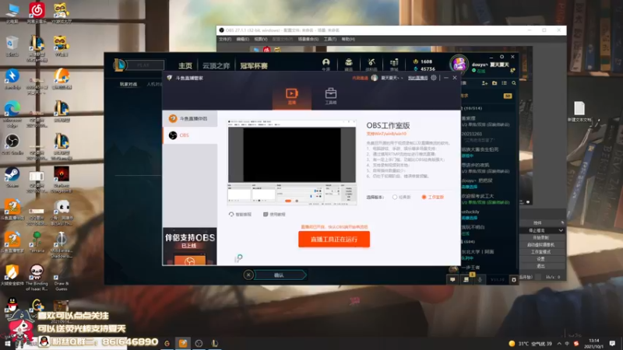
Task: Select the 网易云音乐 desktop icon
Action: [x=37, y=13]
